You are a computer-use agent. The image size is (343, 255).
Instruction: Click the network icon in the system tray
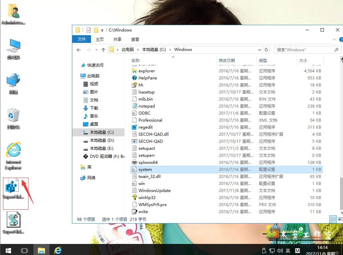pyautogui.click(x=272, y=250)
